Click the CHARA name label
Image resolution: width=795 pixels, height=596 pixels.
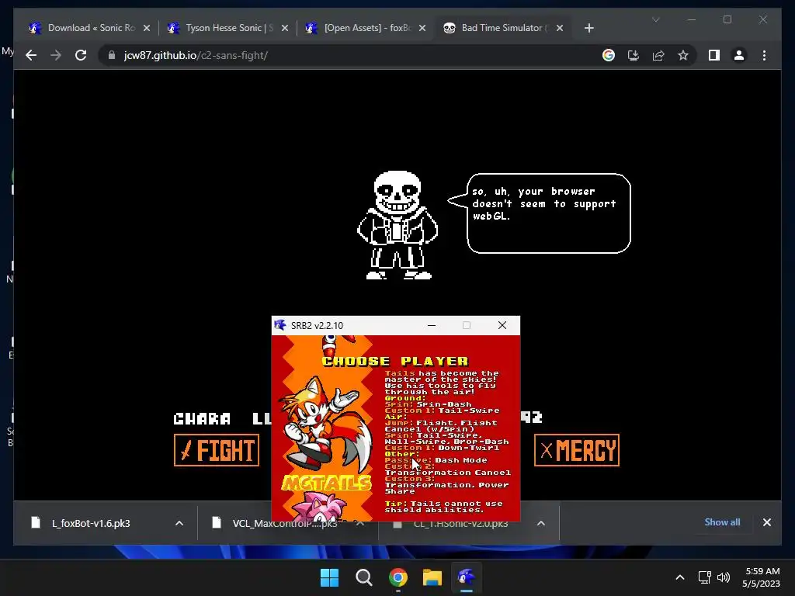click(202, 418)
